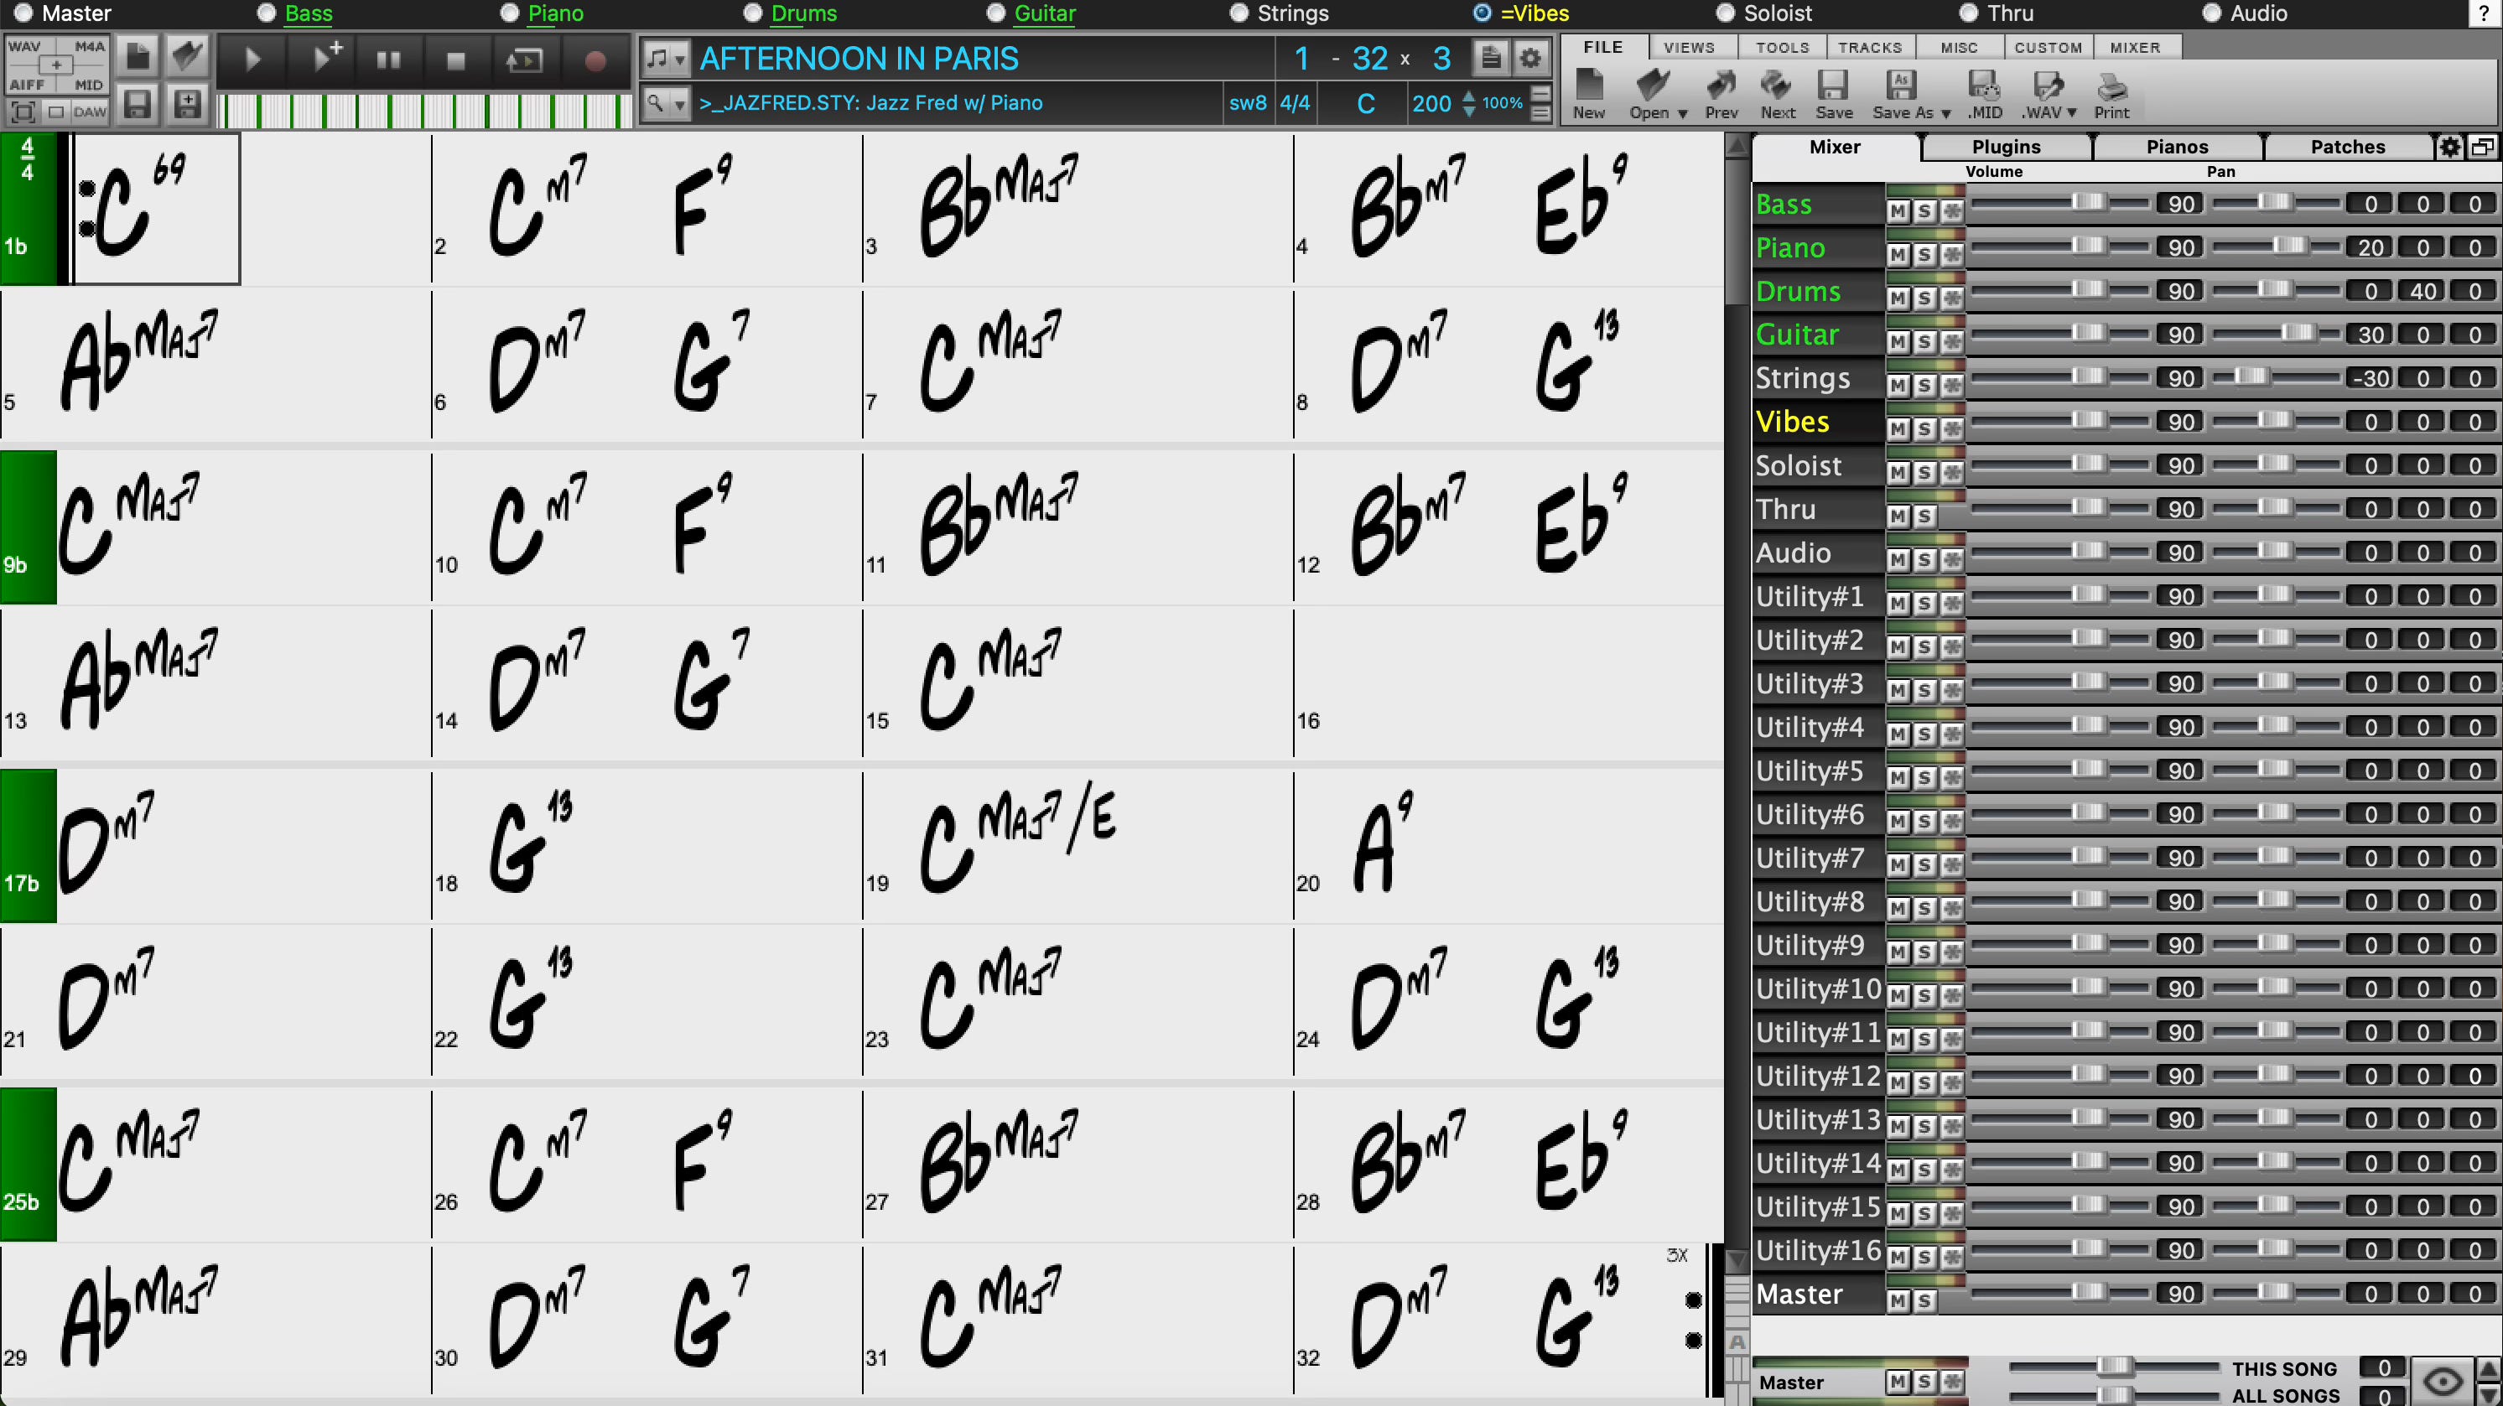Select the DAW mode button
The width and height of the screenshot is (2503, 1406).
[x=92, y=111]
